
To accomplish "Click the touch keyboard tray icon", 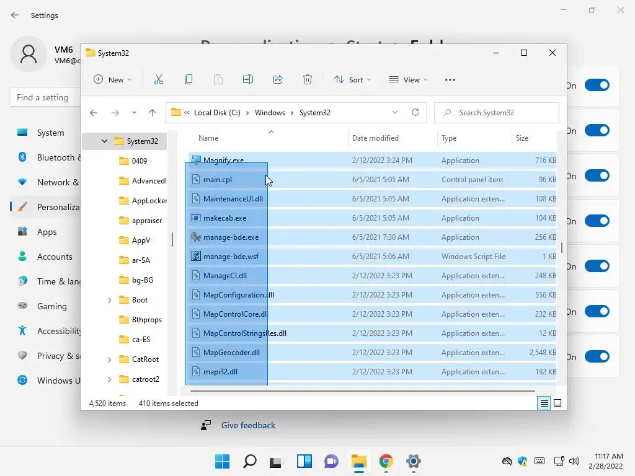I will pos(540,461).
